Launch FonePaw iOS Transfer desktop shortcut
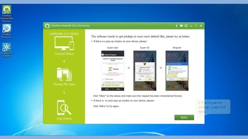 [7, 50]
